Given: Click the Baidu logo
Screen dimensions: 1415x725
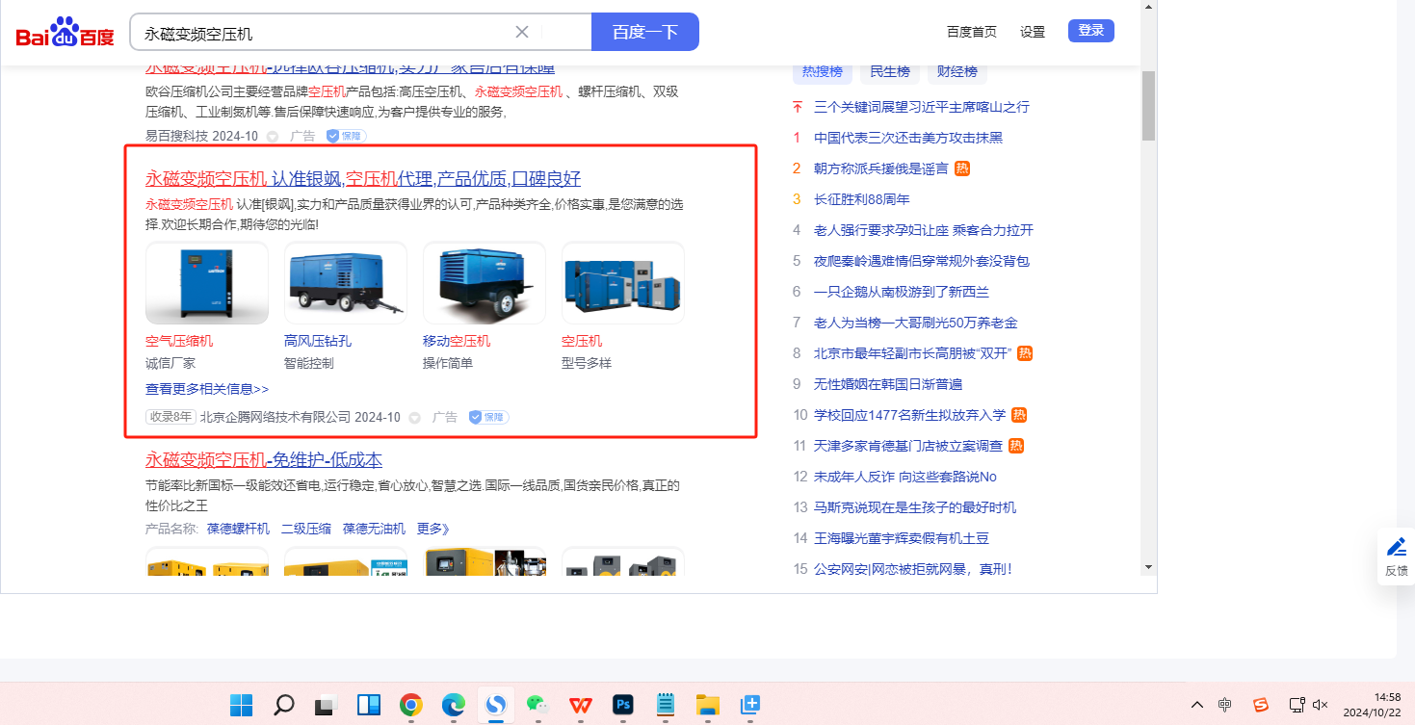Looking at the screenshot, I should 65,33.
